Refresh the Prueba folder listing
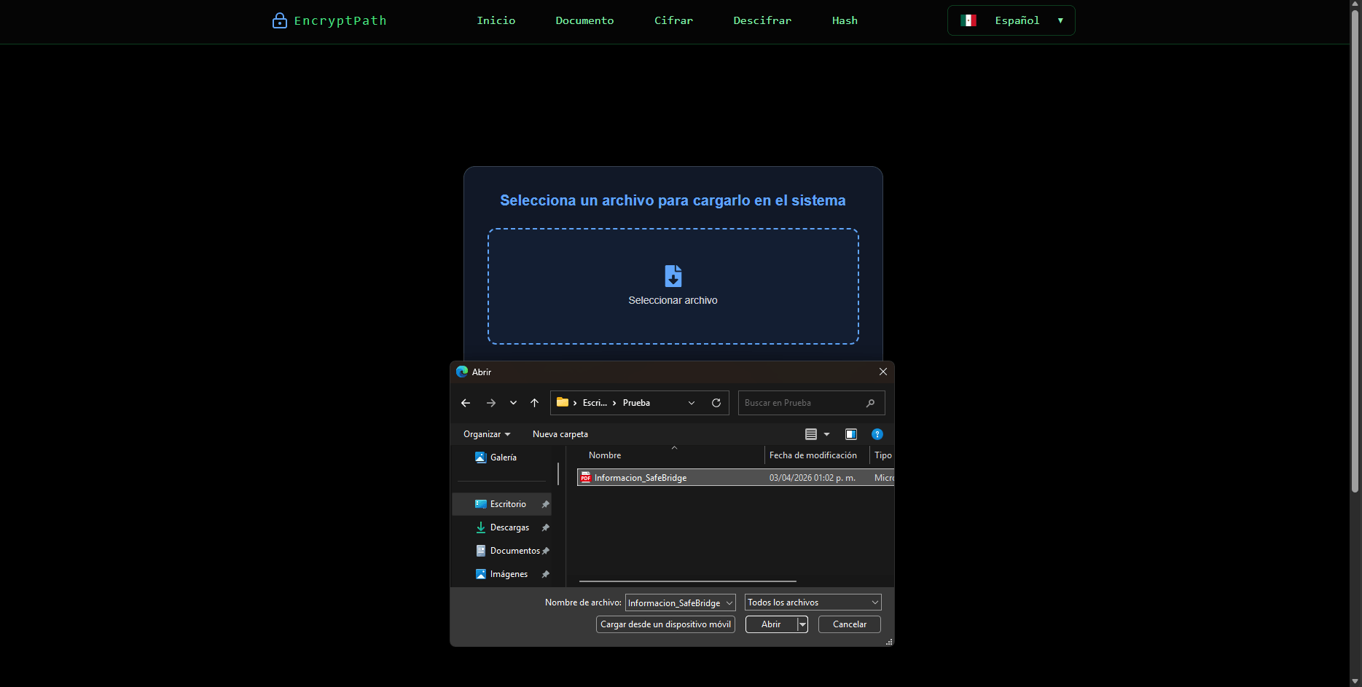The height and width of the screenshot is (687, 1362). (x=716, y=403)
